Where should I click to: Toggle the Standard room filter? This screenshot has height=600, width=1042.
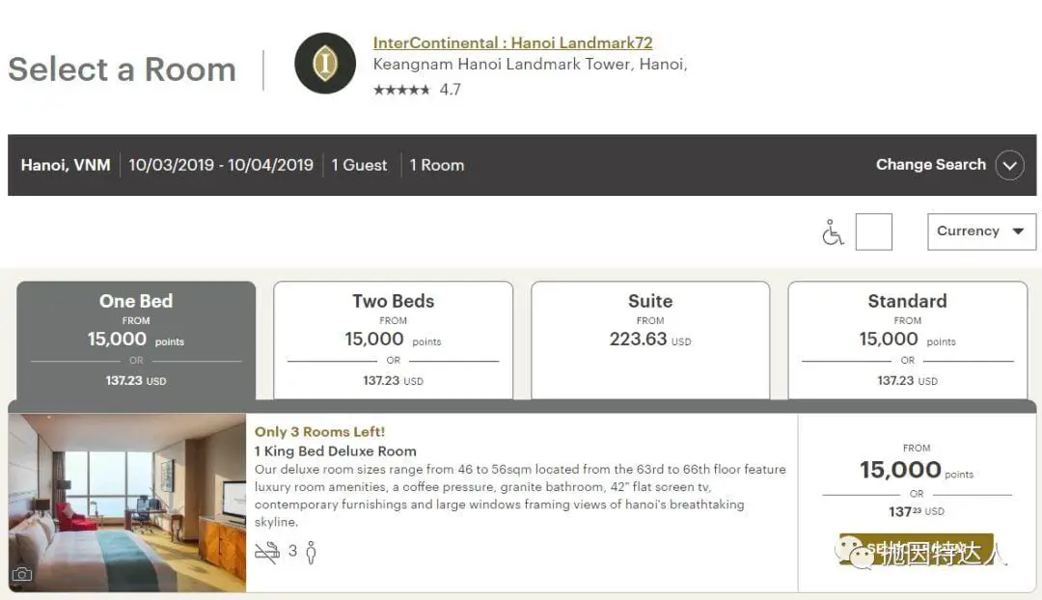907,338
